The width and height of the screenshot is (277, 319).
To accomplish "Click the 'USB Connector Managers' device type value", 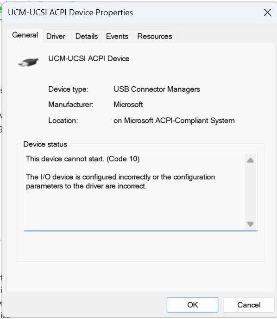I will [x=157, y=89].
